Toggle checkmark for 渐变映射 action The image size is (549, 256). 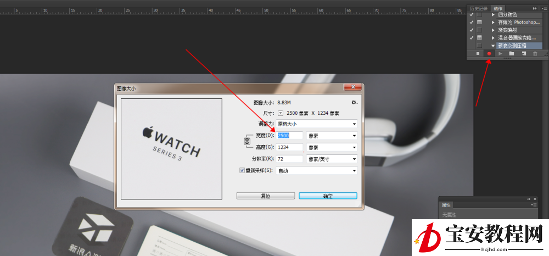coord(471,30)
